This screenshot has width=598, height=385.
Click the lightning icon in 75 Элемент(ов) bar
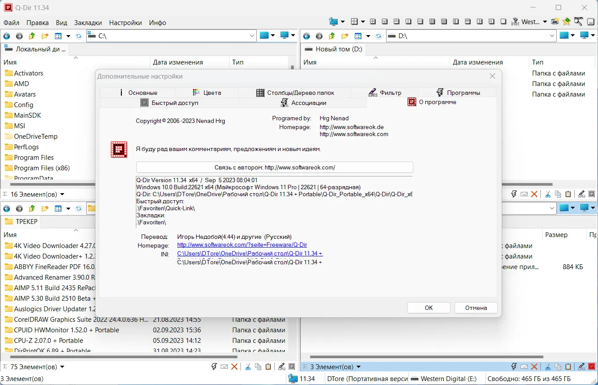click(214, 367)
